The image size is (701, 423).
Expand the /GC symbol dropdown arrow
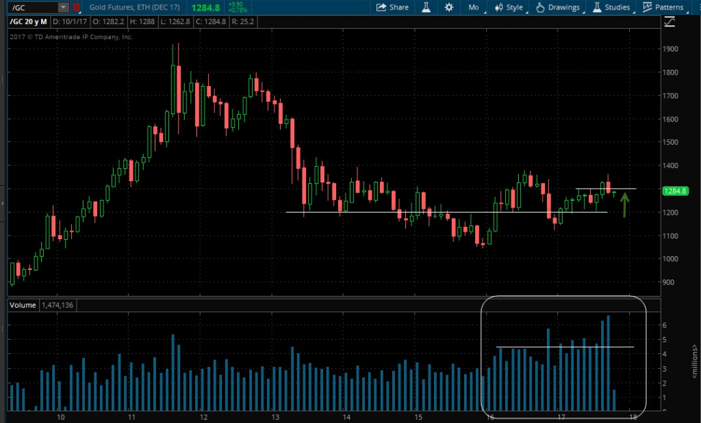63,8
